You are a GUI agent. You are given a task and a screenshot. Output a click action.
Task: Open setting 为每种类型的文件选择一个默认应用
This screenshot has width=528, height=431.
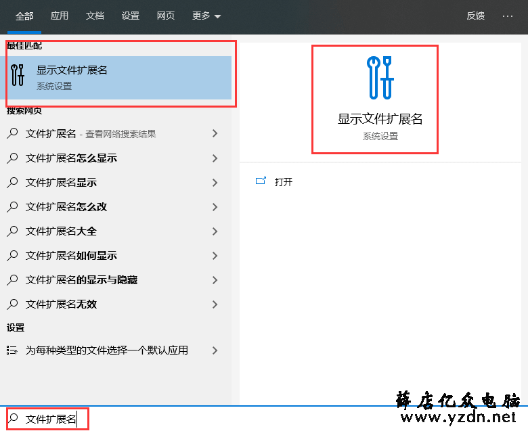[116, 350]
